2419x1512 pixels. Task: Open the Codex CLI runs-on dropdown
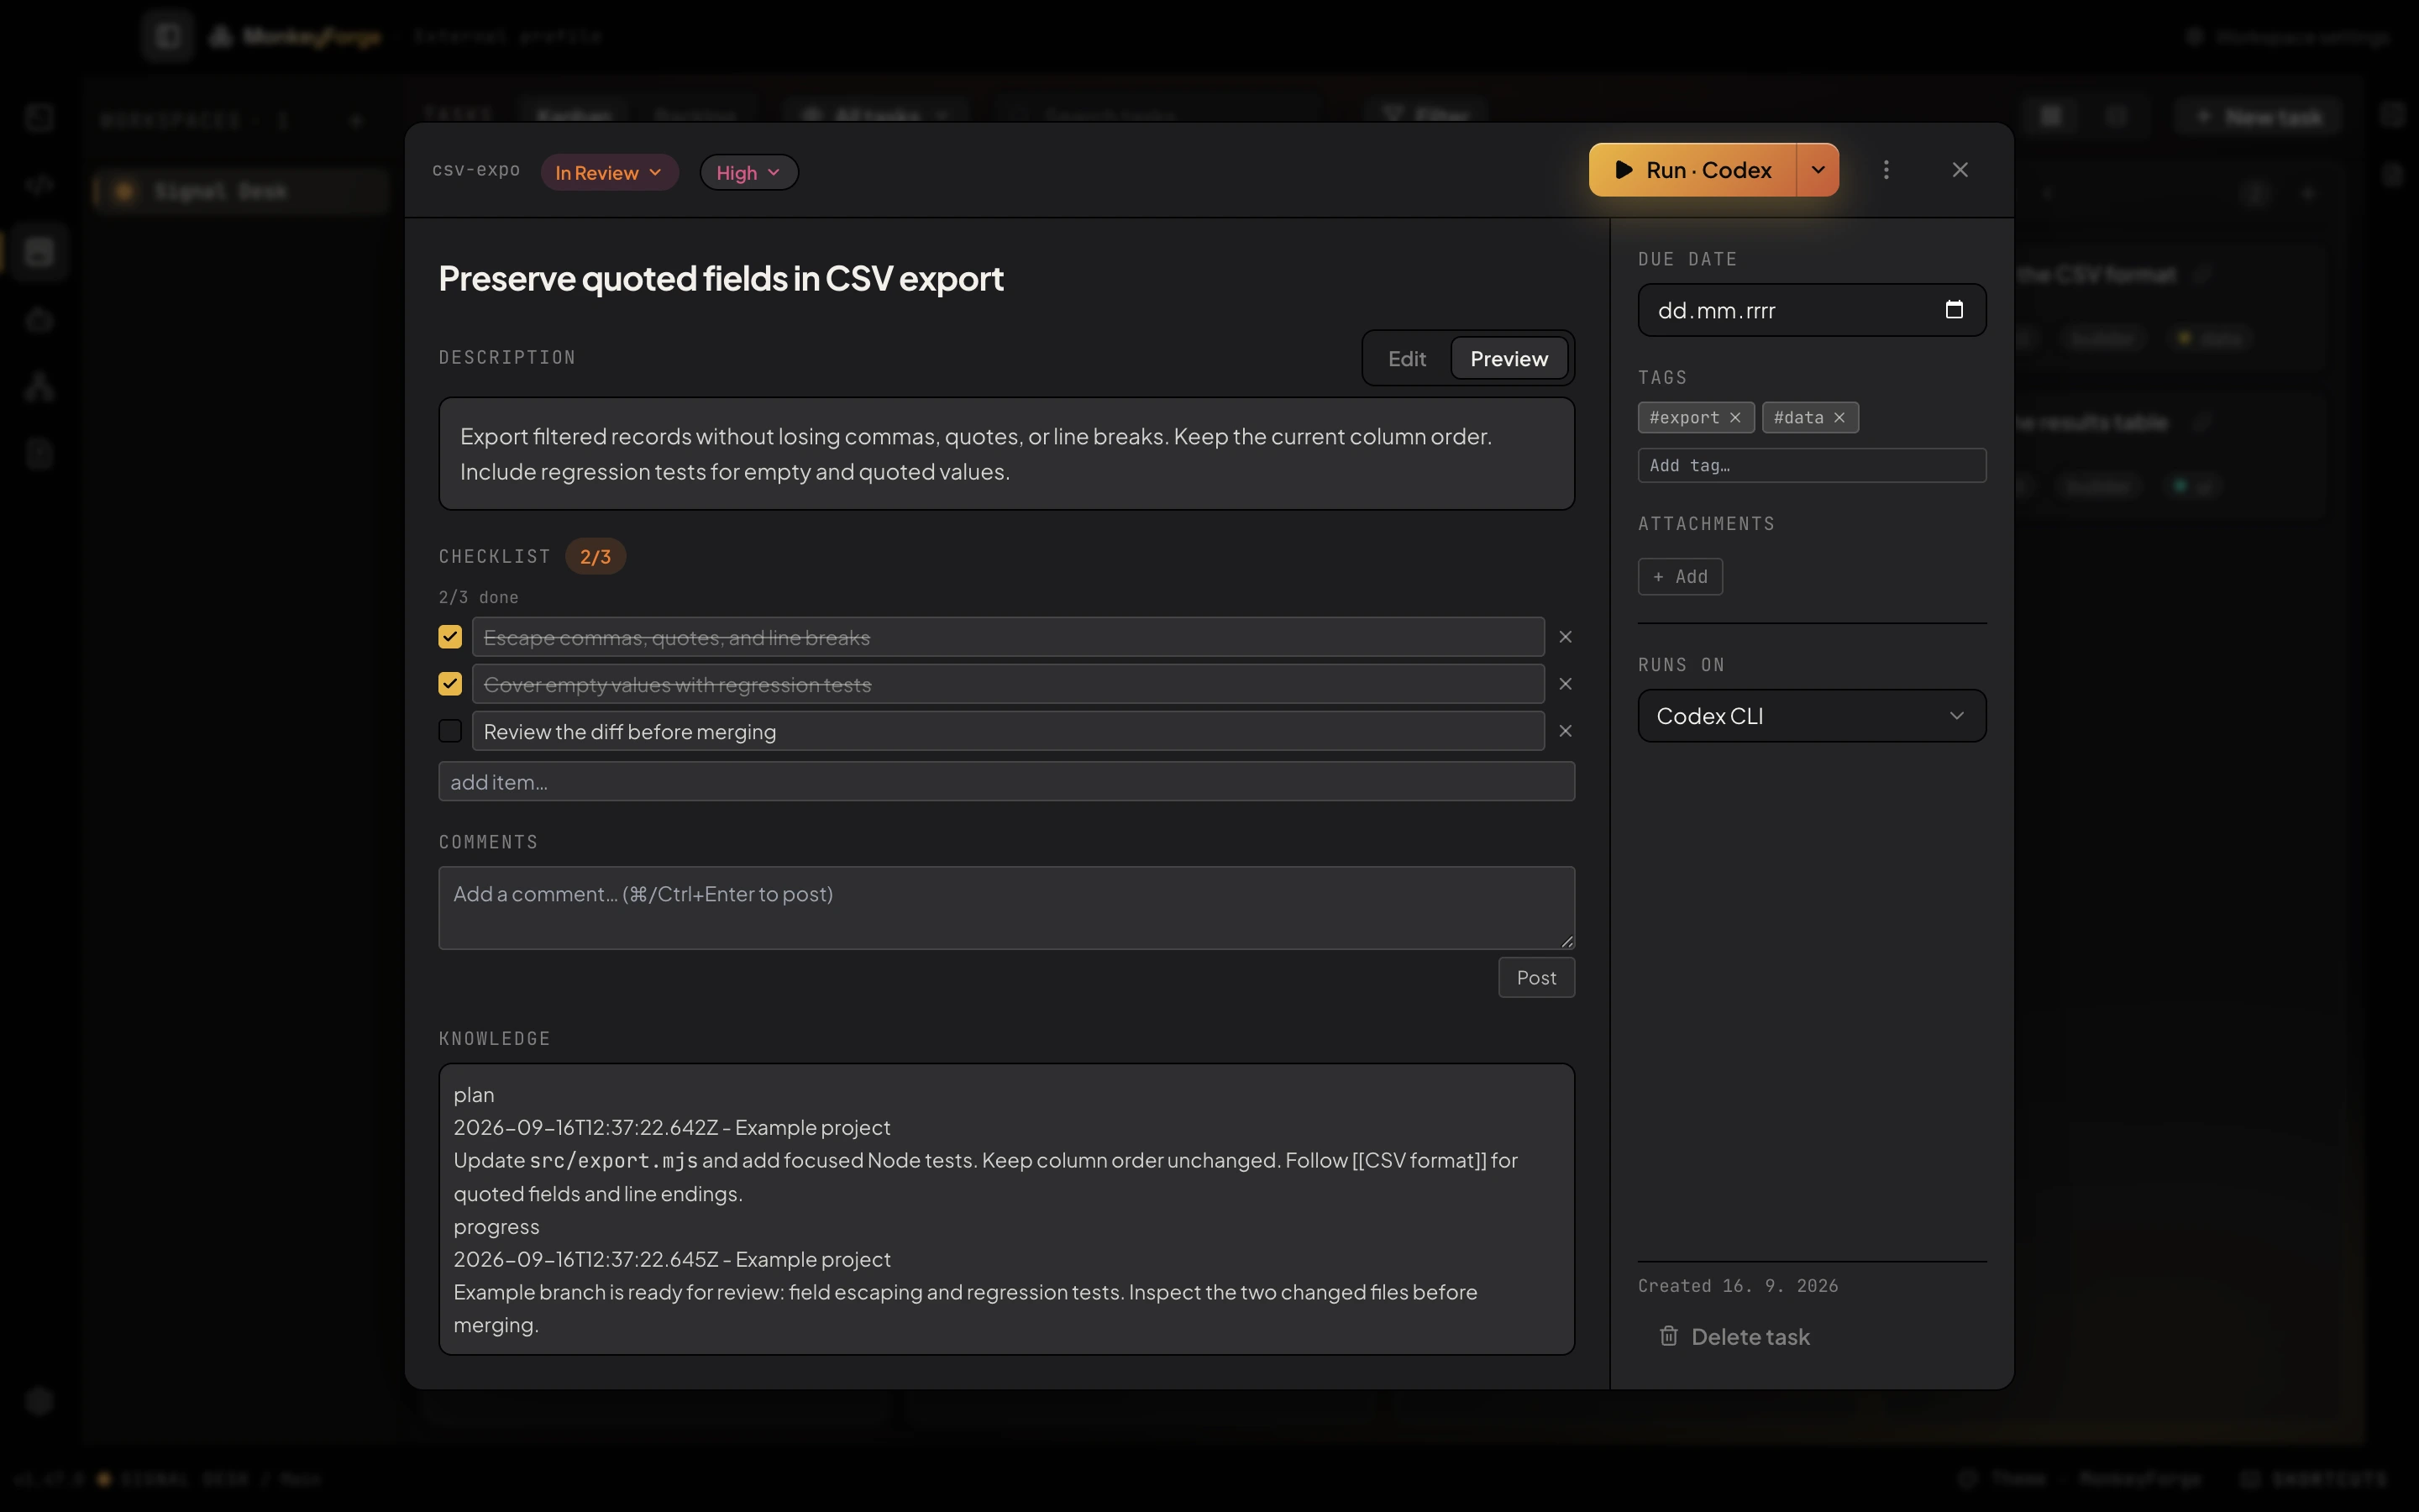(1811, 716)
